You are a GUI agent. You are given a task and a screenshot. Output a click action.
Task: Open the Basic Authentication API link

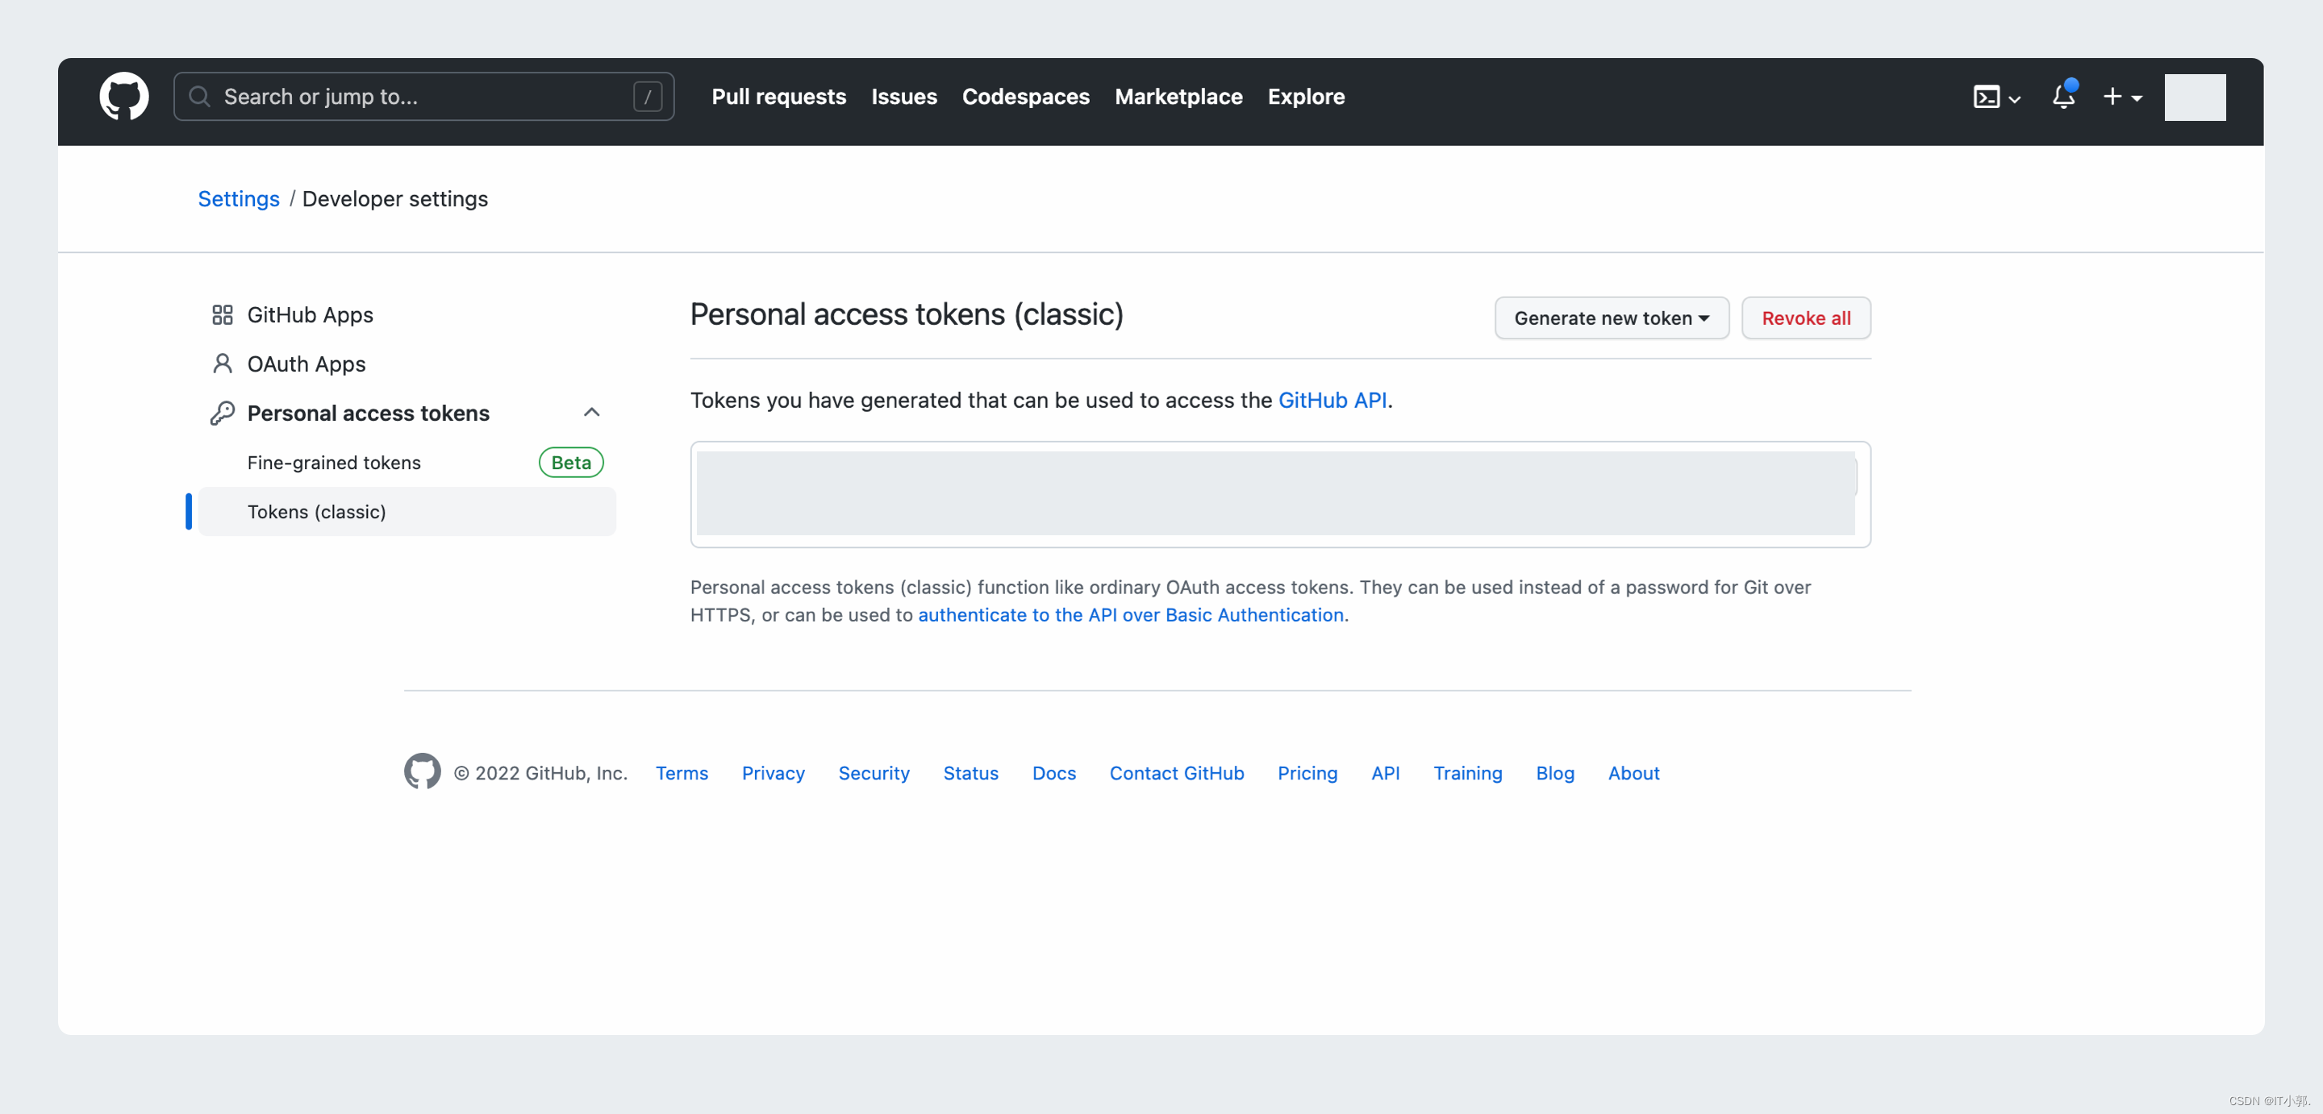[1130, 615]
